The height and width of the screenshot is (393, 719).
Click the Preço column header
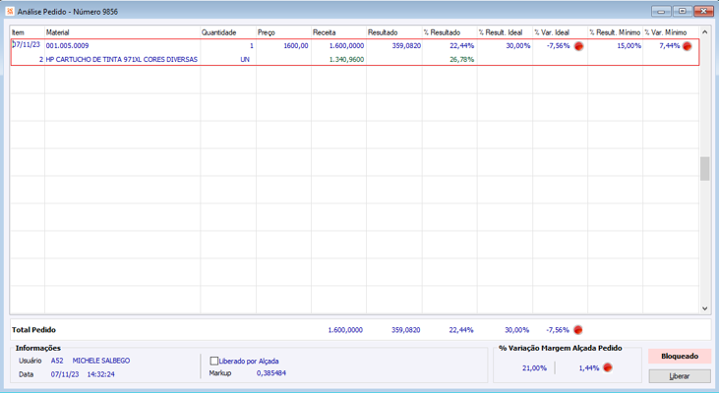pyautogui.click(x=283, y=32)
